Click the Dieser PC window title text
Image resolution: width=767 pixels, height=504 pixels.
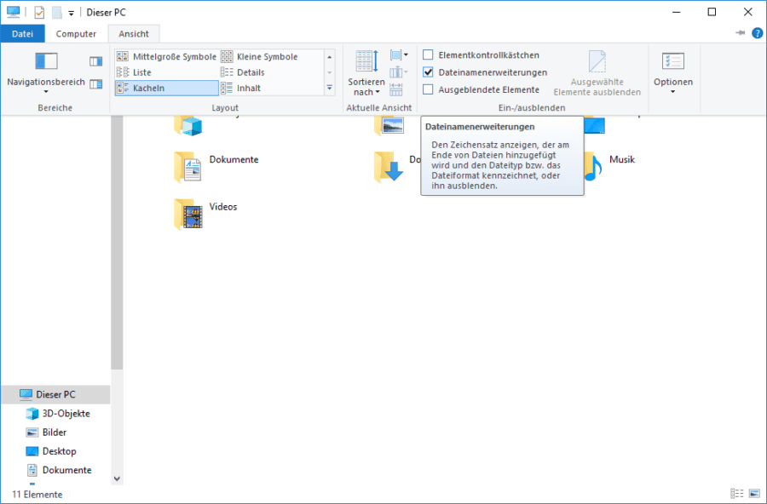(x=107, y=12)
